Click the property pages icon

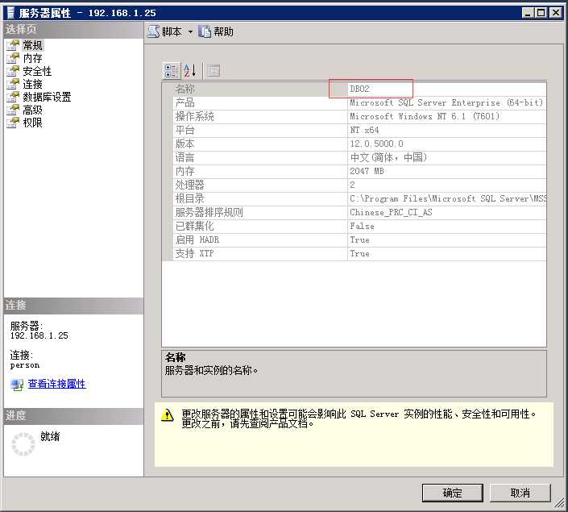pyautogui.click(x=214, y=70)
